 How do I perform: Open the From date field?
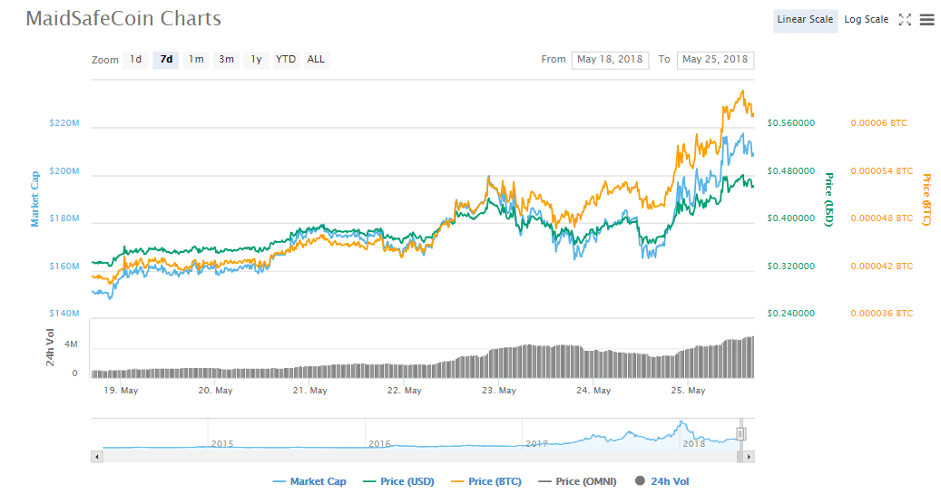[610, 60]
